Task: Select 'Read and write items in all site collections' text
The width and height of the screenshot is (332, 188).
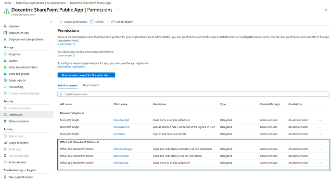Action: tap(178, 156)
